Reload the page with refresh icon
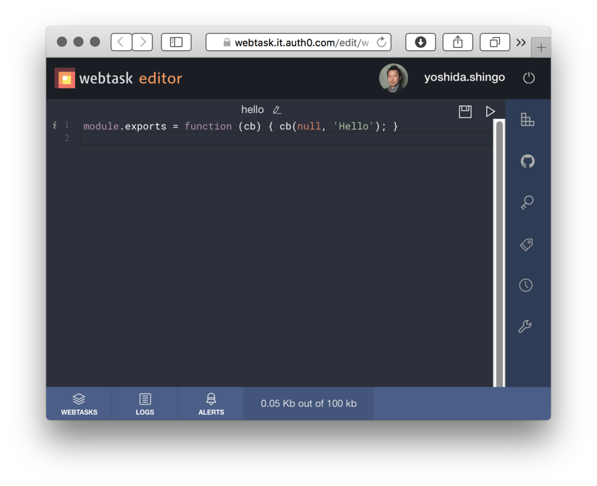597x486 pixels. coord(381,42)
